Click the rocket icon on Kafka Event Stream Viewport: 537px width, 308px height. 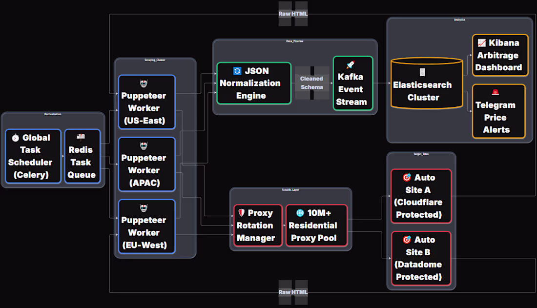[351, 64]
